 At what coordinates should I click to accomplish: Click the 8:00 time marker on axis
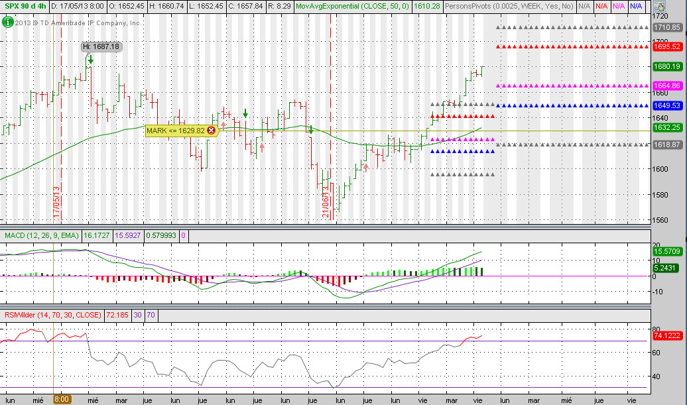(x=61, y=399)
